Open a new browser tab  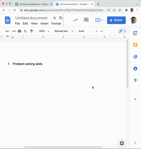coord(98,4)
